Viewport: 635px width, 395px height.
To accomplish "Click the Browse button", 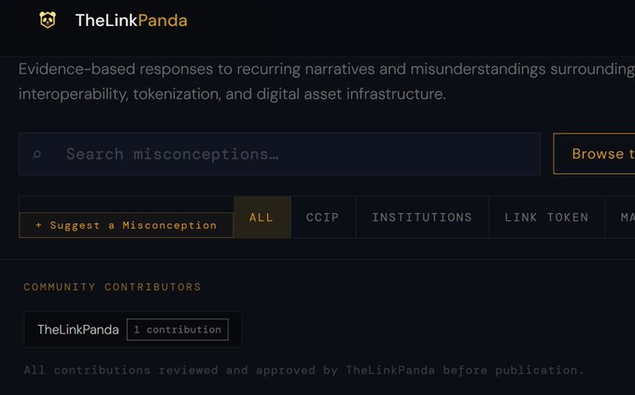I will (x=594, y=153).
